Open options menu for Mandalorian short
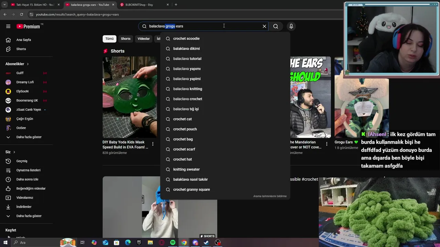This screenshot has width=440, height=247. [x=327, y=144]
